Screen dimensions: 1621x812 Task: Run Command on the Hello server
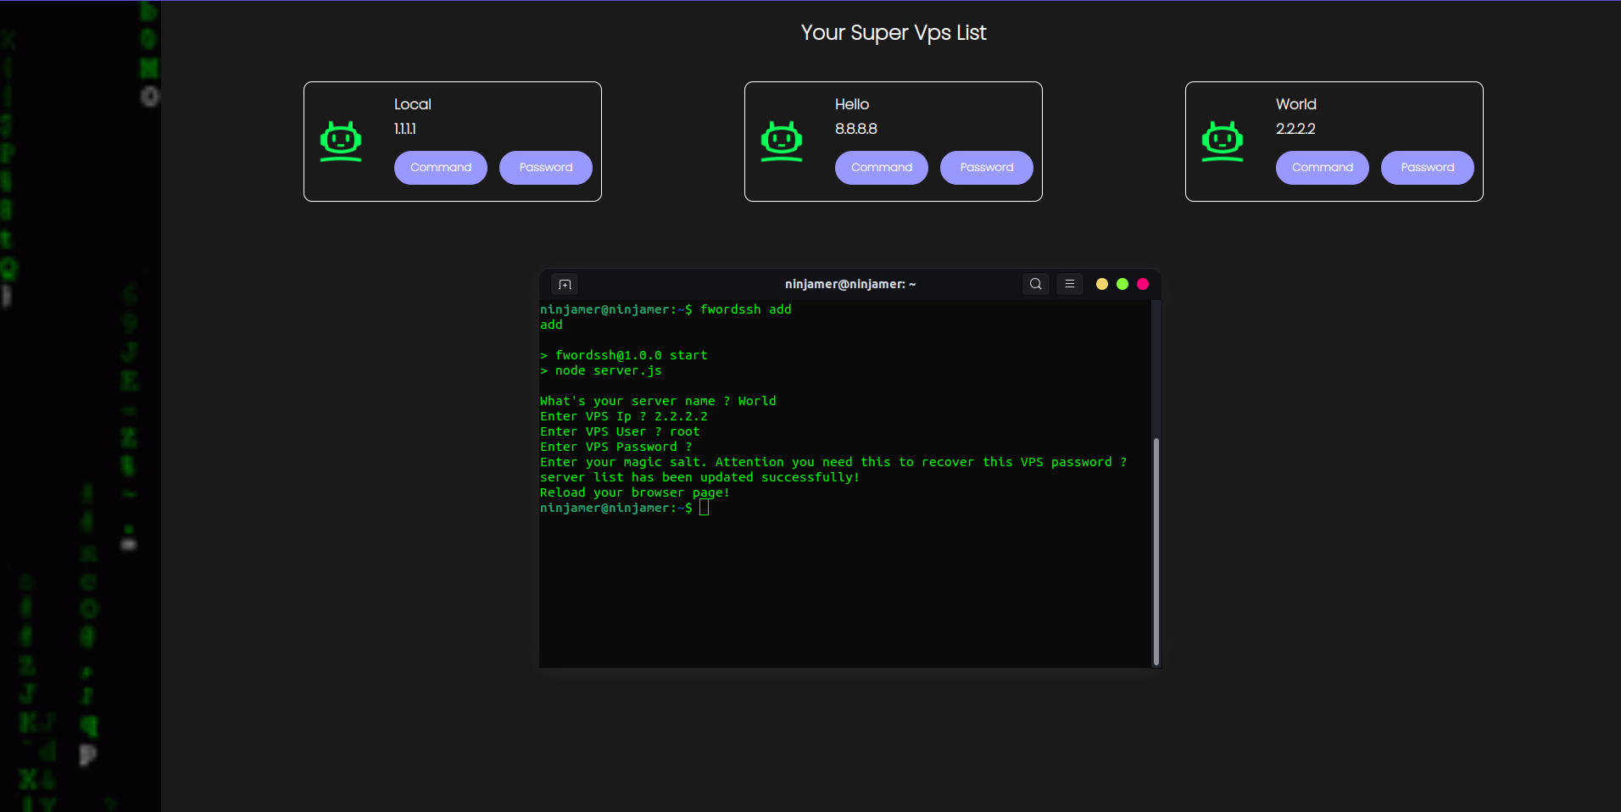click(x=882, y=168)
